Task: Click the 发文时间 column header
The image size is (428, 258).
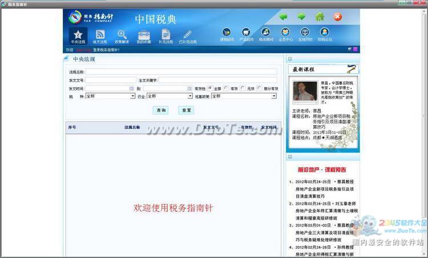Action: pos(269,127)
